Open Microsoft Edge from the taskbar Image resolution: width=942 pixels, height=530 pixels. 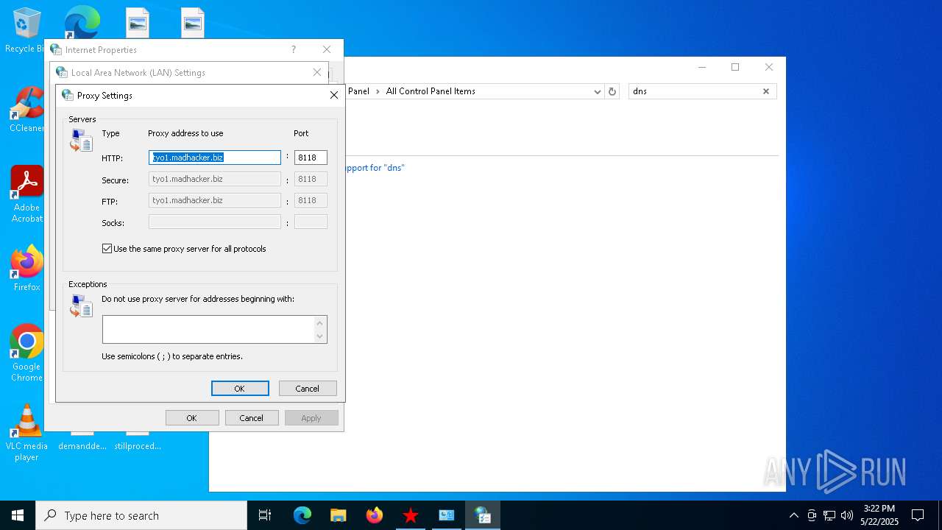302,515
